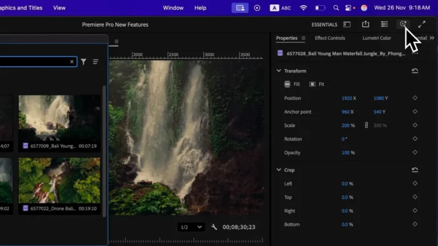Open Spotlight search in menu bar

click(336, 7)
